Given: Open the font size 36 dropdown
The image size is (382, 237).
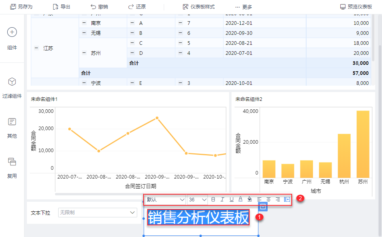Looking at the screenshot, I should point(197,199).
